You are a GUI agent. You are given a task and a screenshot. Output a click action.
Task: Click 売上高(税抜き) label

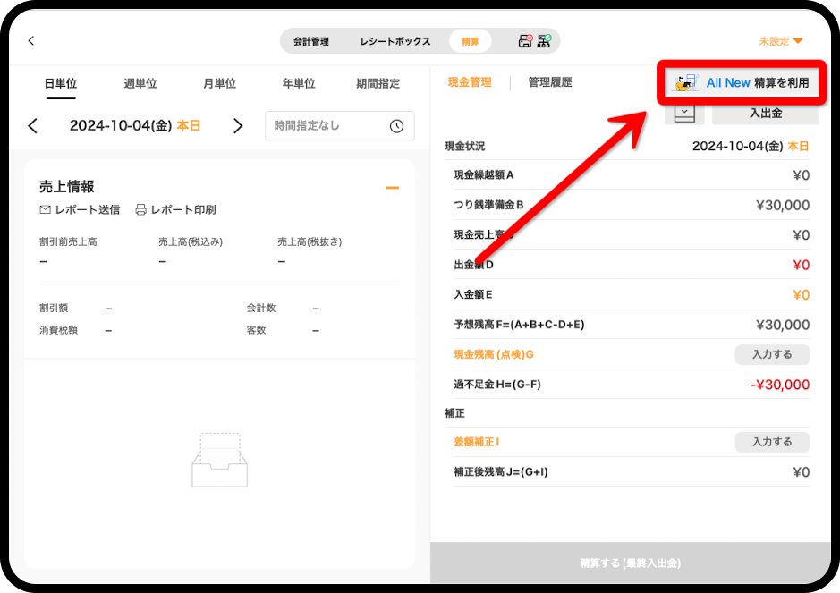[x=310, y=242]
